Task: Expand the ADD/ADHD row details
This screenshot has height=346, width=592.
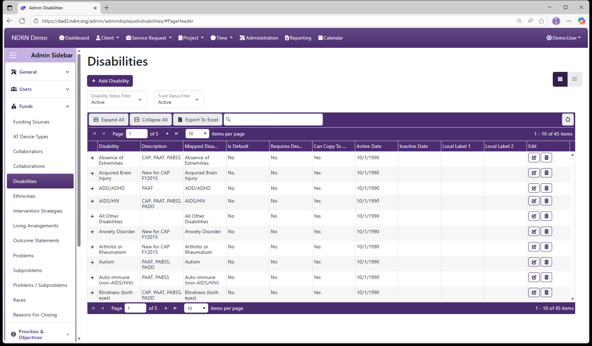Action: (92, 188)
